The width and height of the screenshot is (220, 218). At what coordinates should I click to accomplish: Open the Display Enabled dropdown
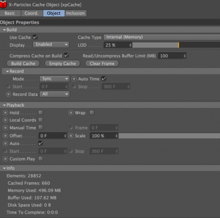click(51, 44)
